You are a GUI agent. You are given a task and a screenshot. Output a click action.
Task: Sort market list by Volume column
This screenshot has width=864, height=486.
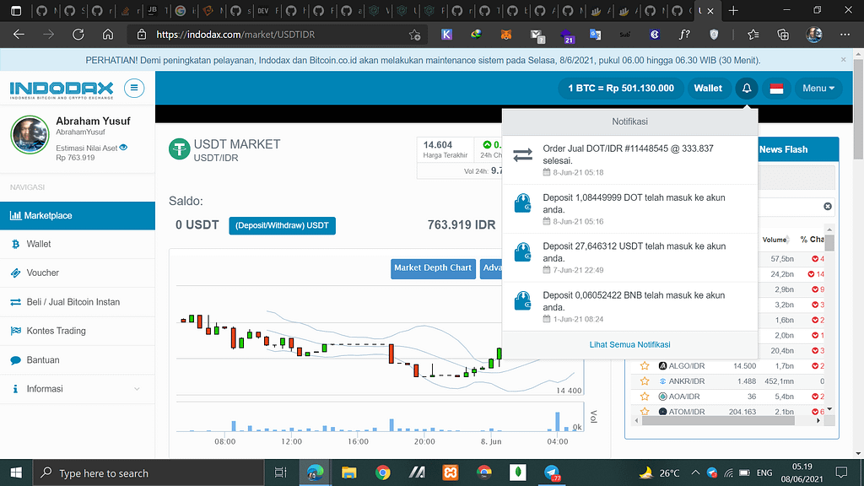[x=776, y=240]
